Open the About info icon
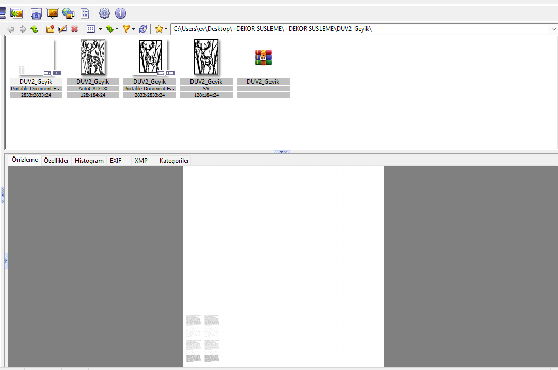This screenshot has width=558, height=370. pos(121,13)
